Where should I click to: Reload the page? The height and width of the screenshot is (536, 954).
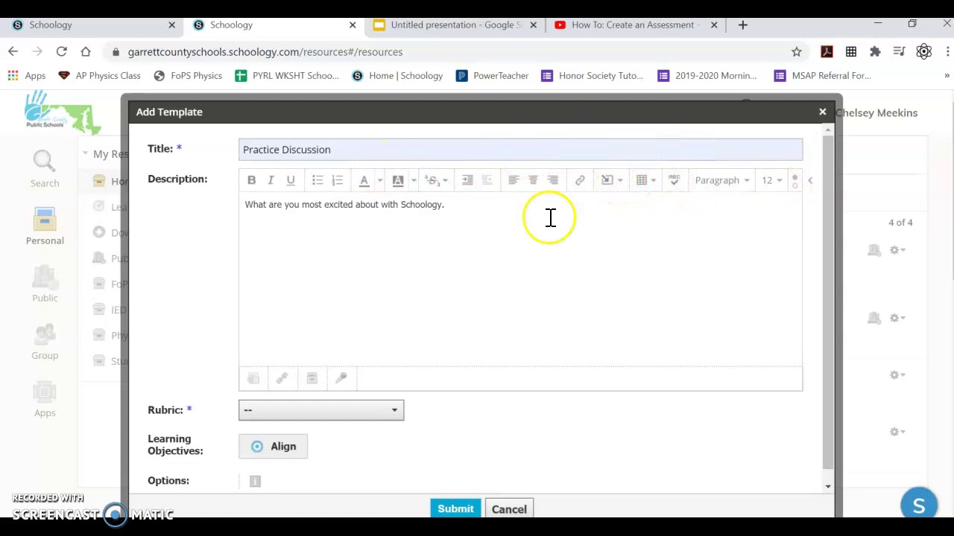pos(62,51)
